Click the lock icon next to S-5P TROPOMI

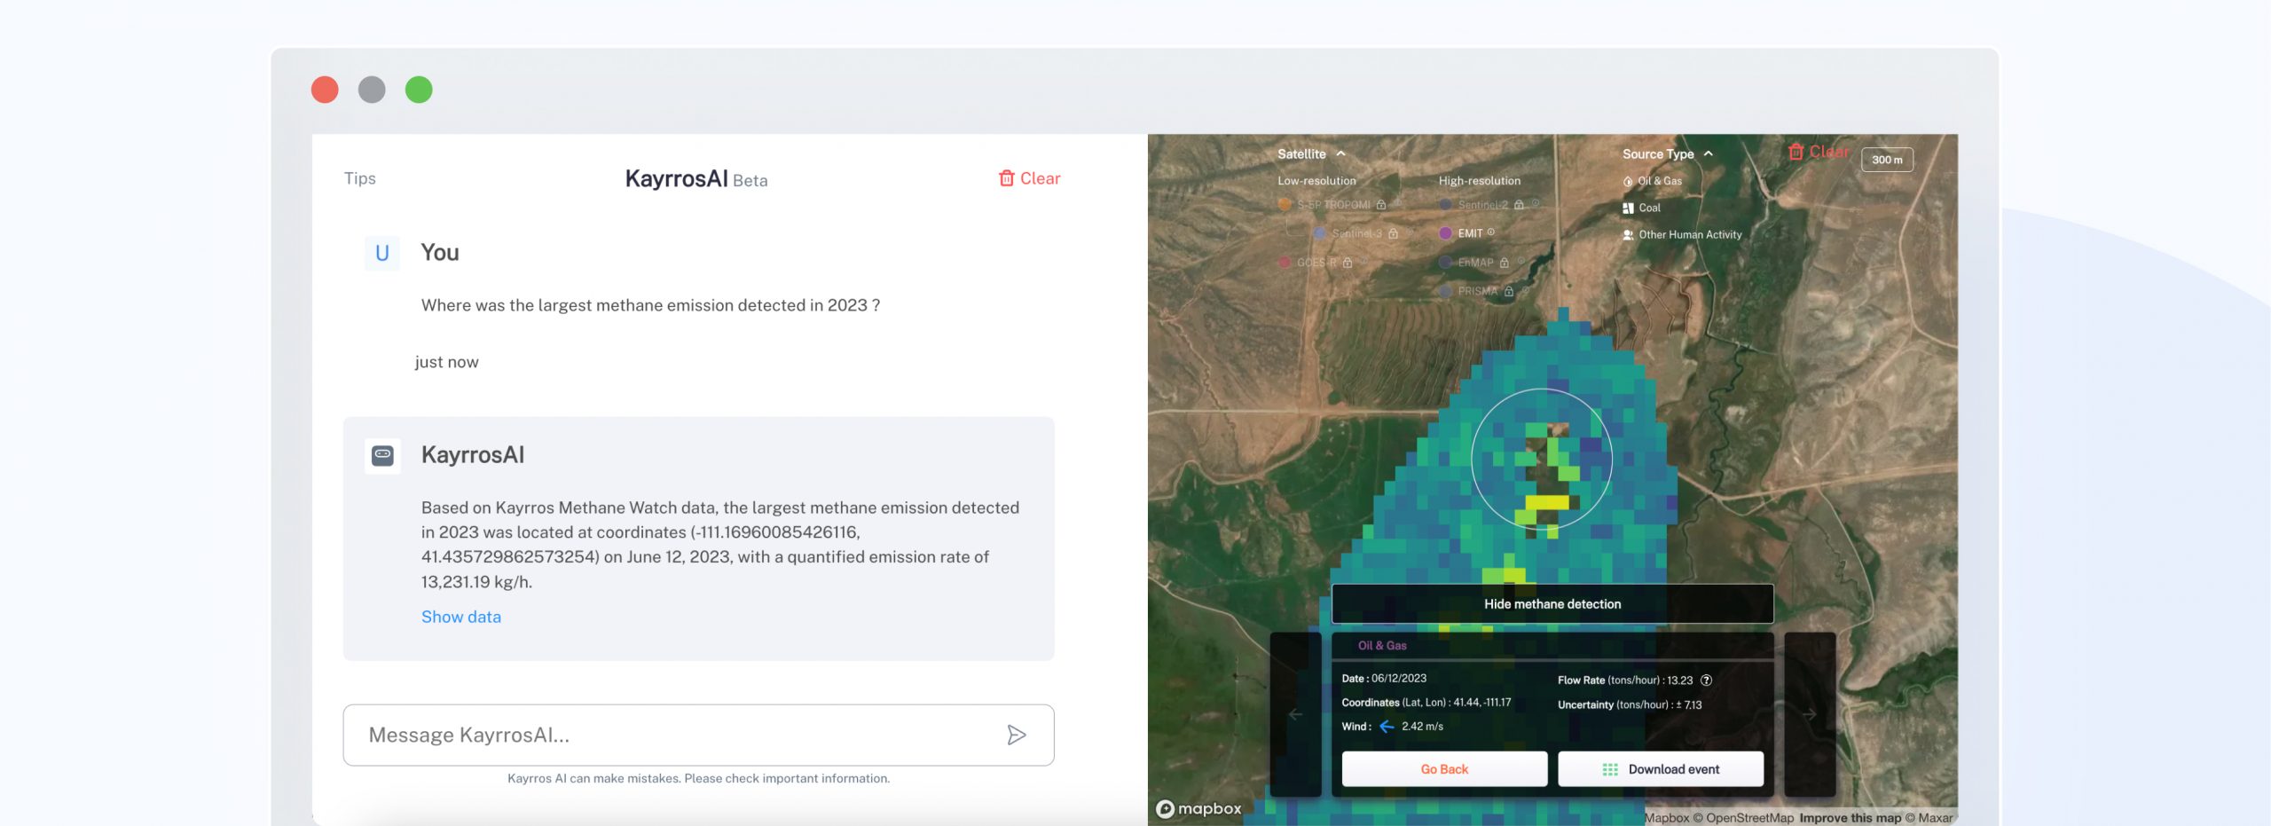pyautogui.click(x=1381, y=204)
